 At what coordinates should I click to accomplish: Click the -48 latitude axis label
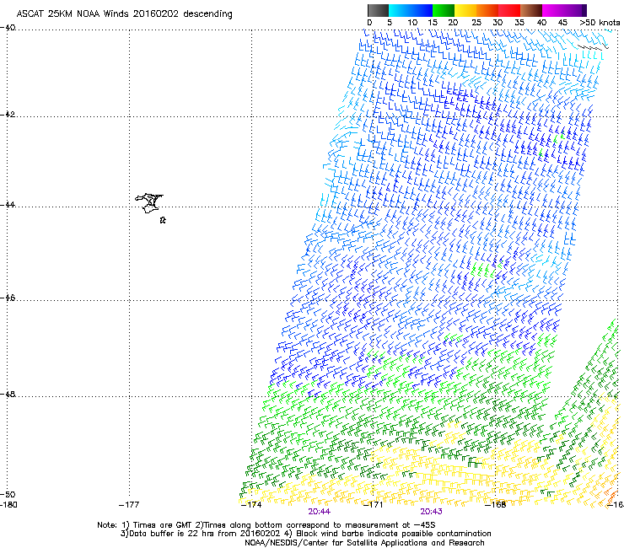8,394
